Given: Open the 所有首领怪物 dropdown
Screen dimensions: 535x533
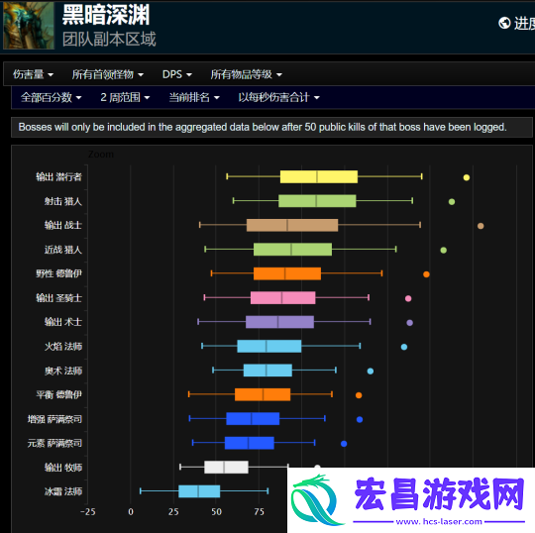Looking at the screenshot, I should pos(107,74).
